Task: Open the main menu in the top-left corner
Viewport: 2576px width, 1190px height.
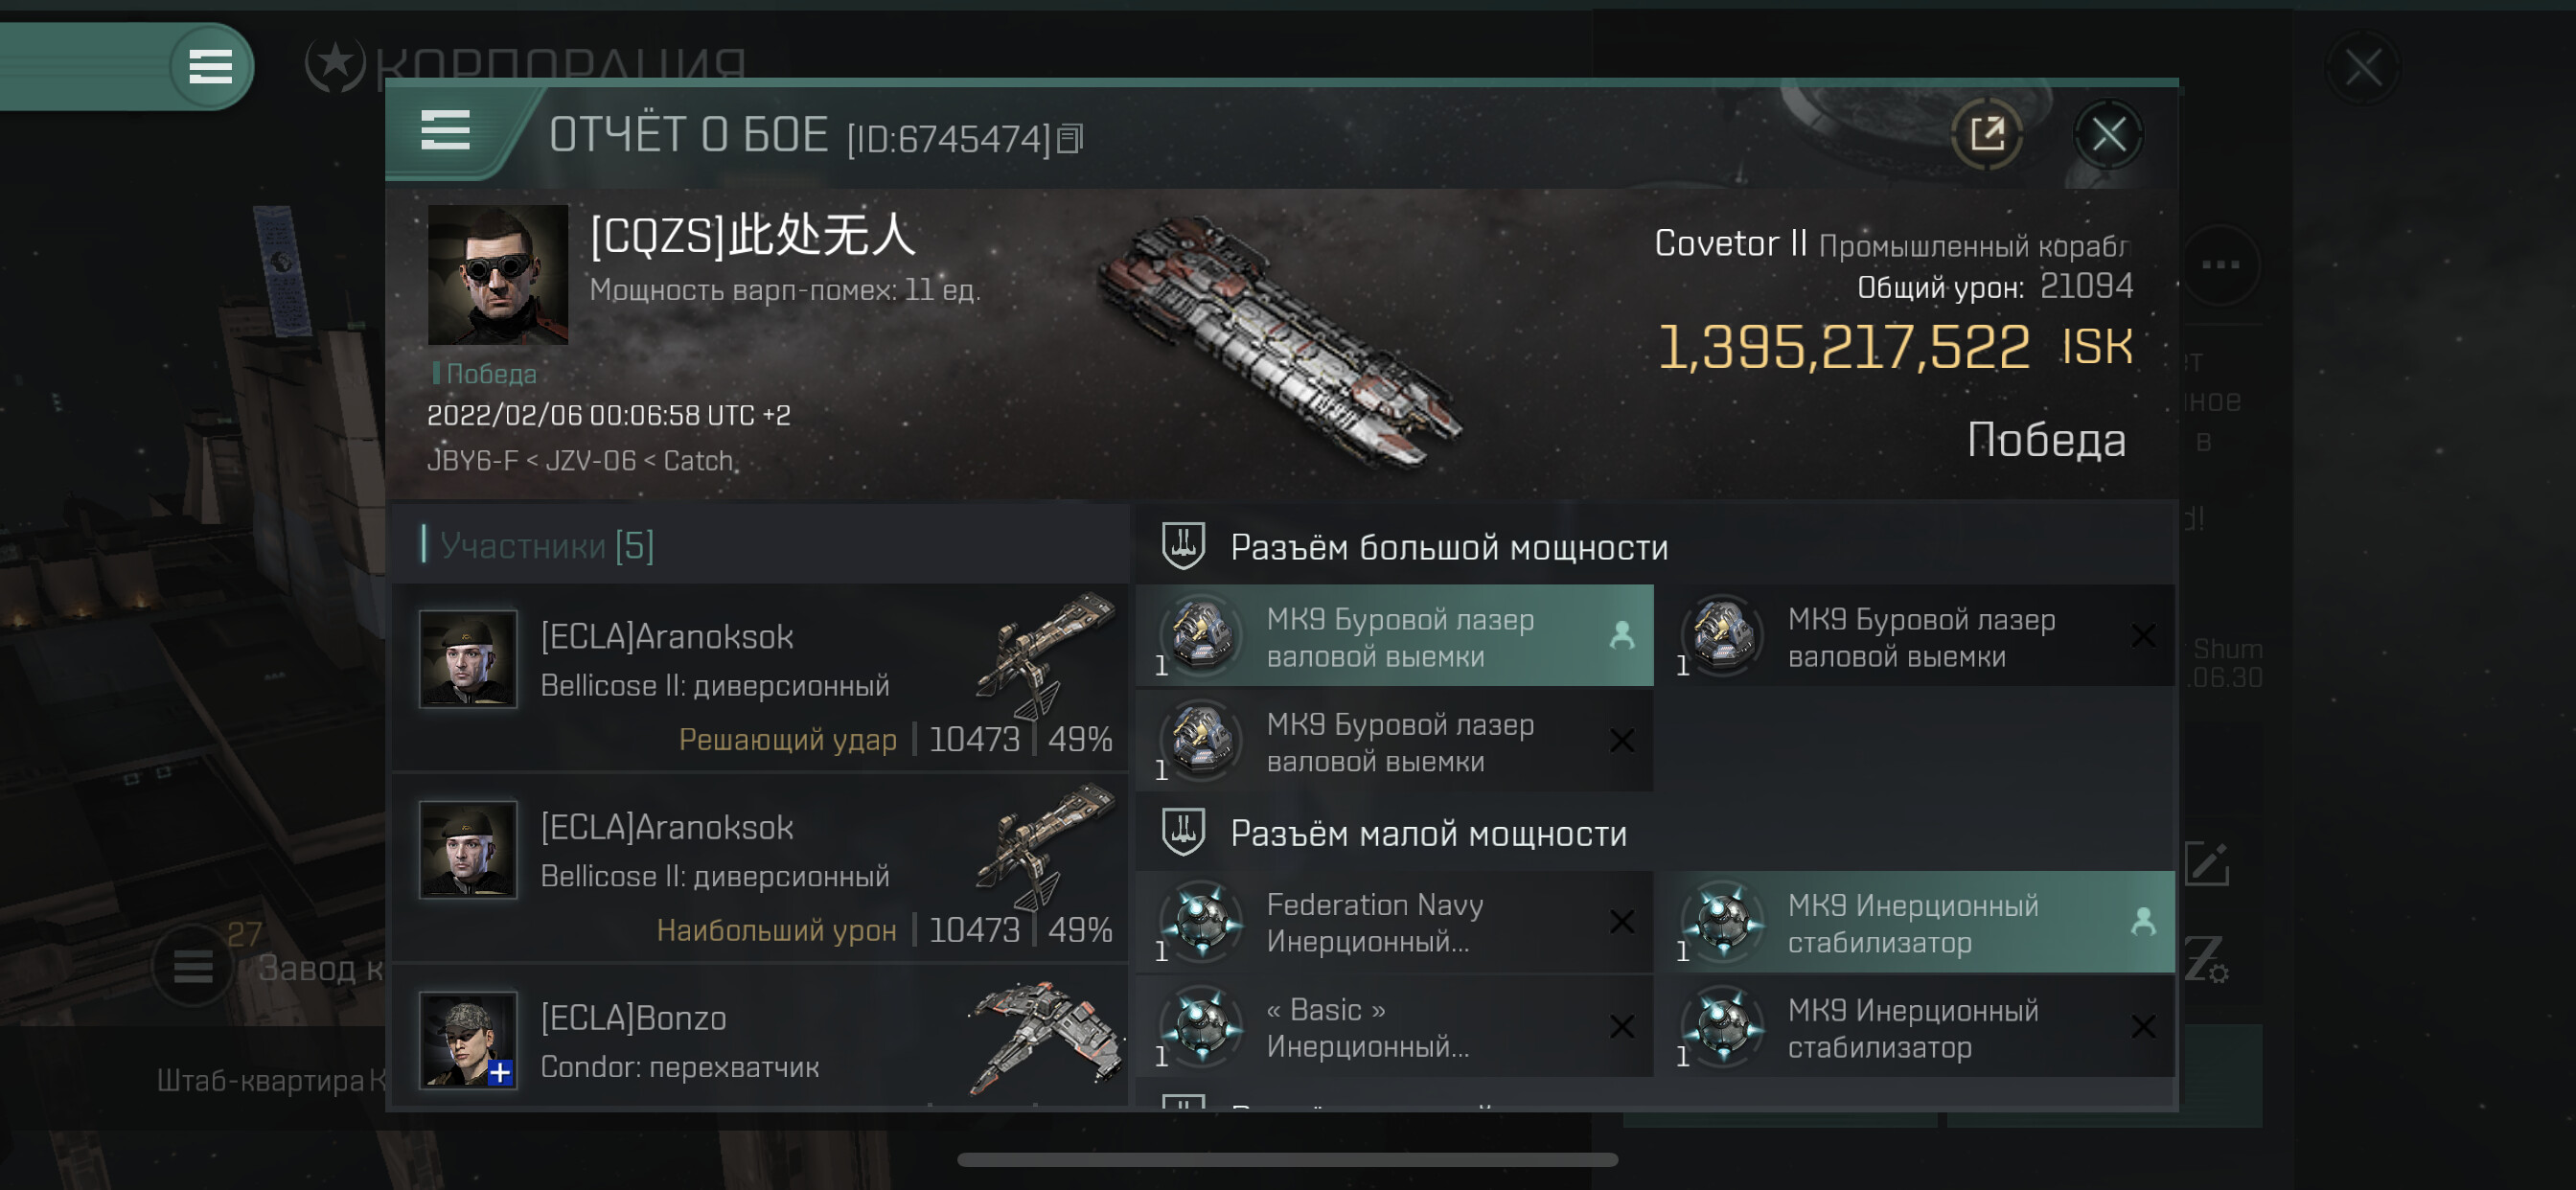Action: click(210, 66)
